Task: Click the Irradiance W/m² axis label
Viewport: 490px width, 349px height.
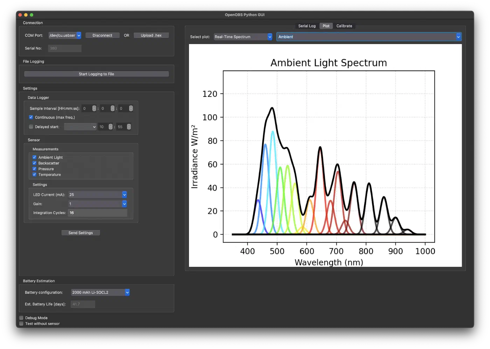Action: pos(194,157)
